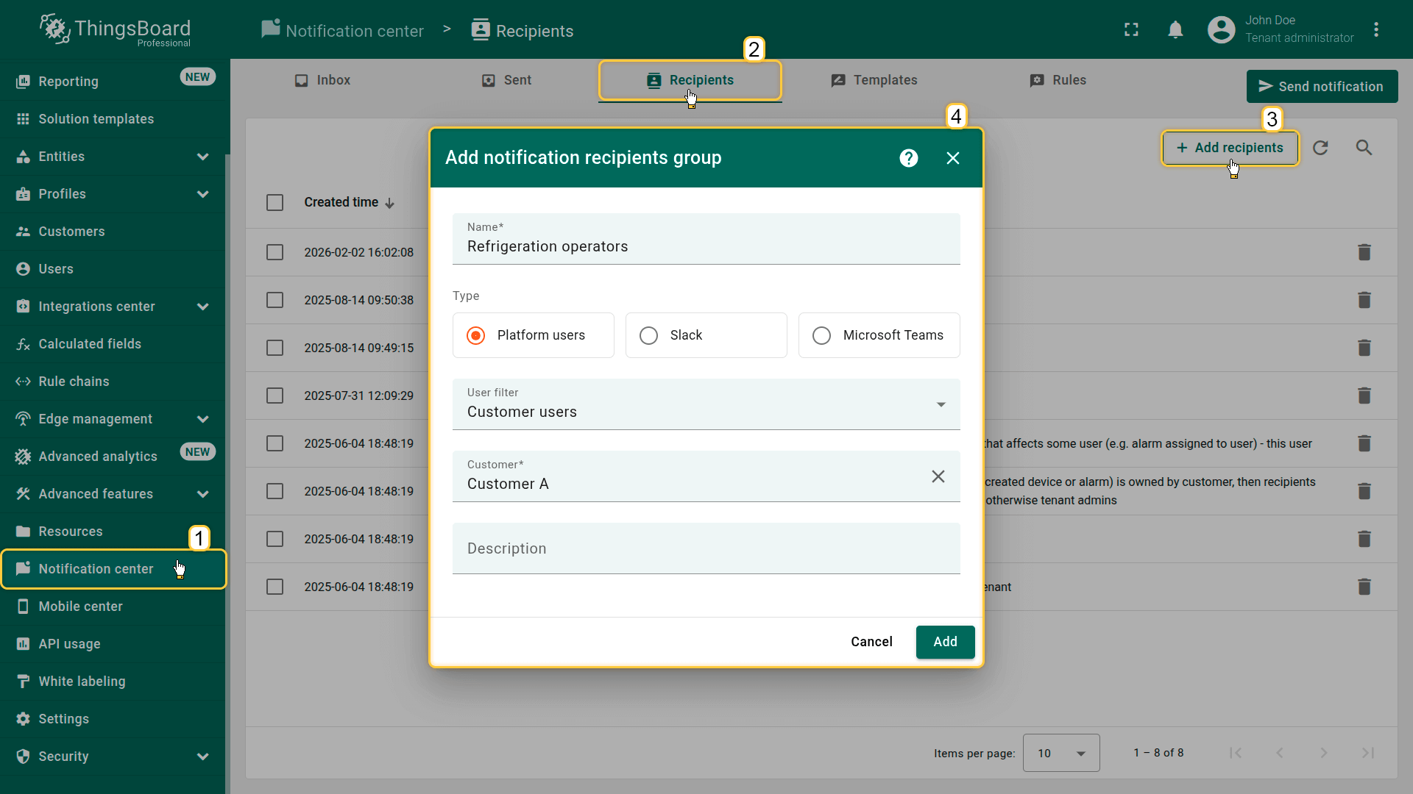Delete the first recipient row with the trash icon
The height and width of the screenshot is (794, 1413).
point(1364,252)
